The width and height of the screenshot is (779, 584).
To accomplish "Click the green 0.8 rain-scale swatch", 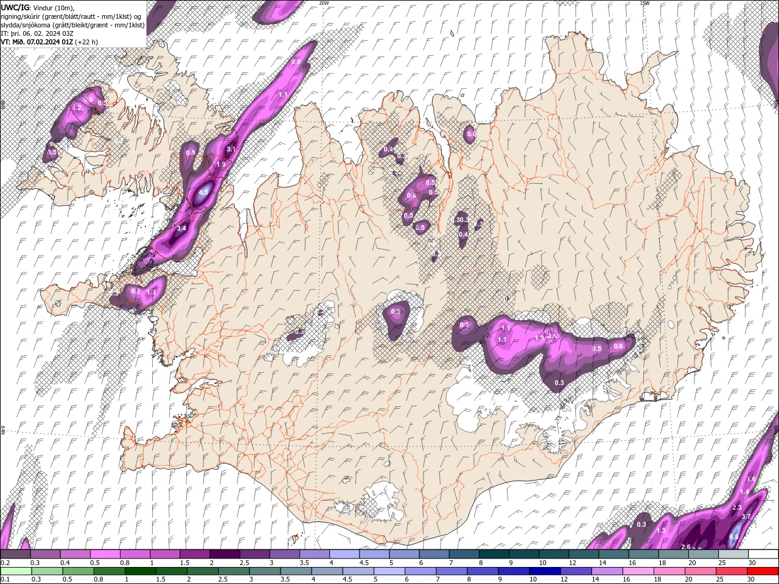I will tap(109, 571).
